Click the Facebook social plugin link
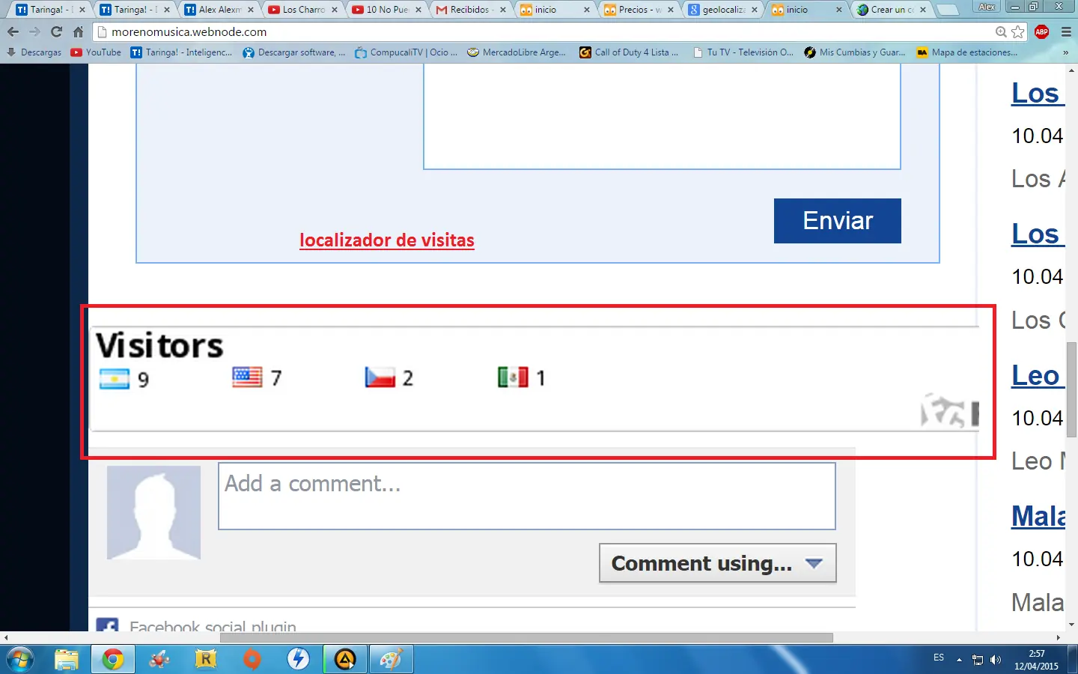This screenshot has height=674, width=1078. coord(213,627)
